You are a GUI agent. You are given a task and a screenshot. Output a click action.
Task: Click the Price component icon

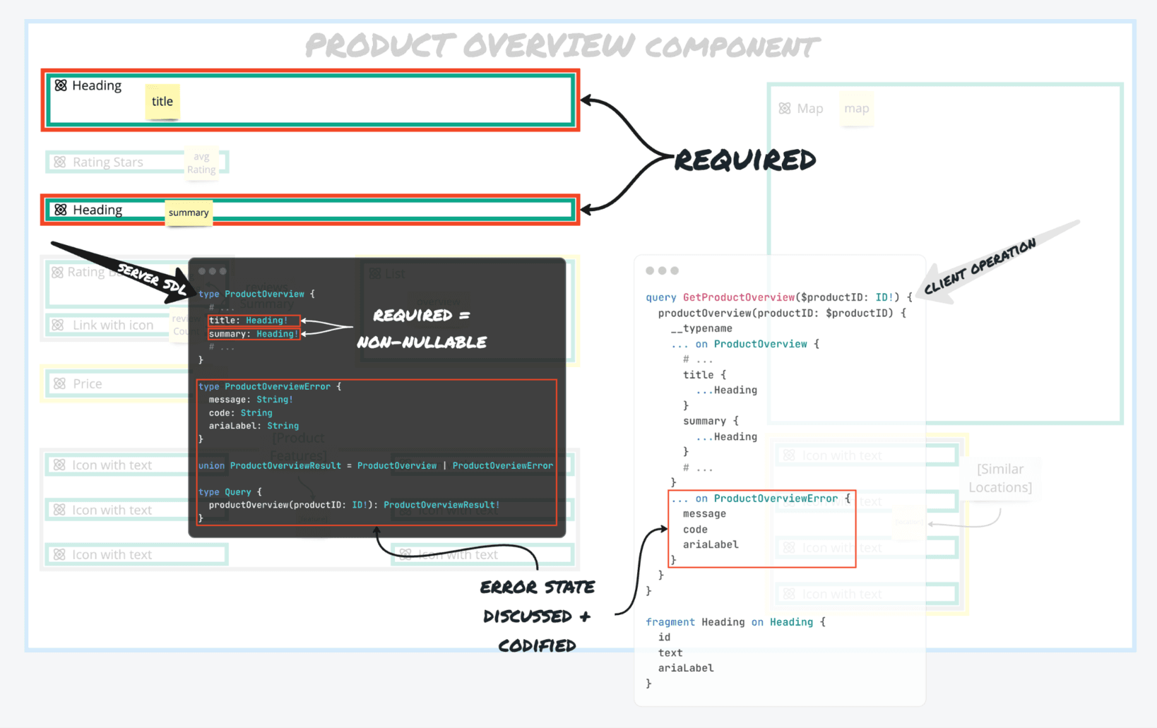tap(60, 383)
